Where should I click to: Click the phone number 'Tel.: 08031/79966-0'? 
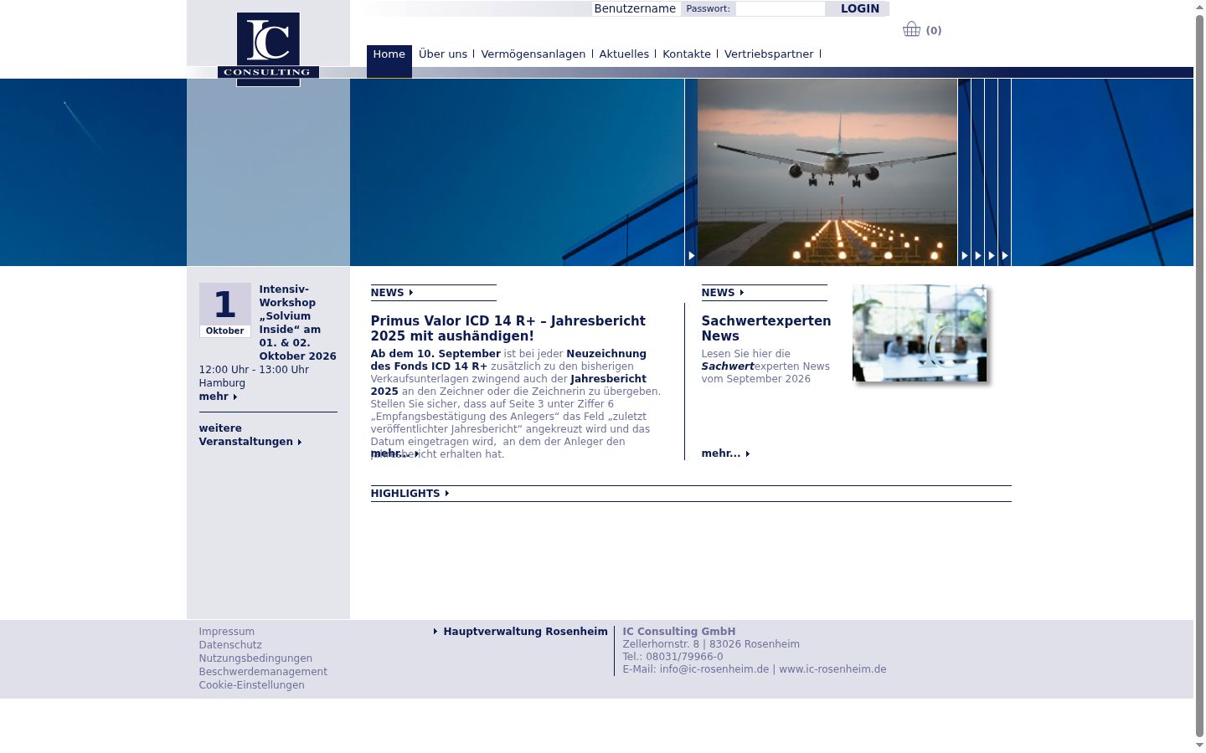point(673,657)
